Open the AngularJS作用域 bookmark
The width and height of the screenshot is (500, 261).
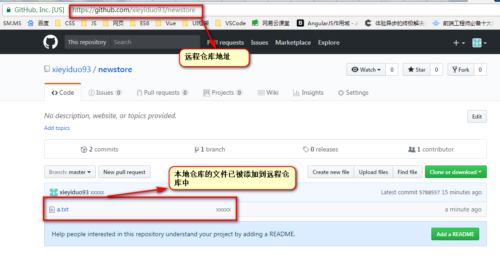pos(328,23)
